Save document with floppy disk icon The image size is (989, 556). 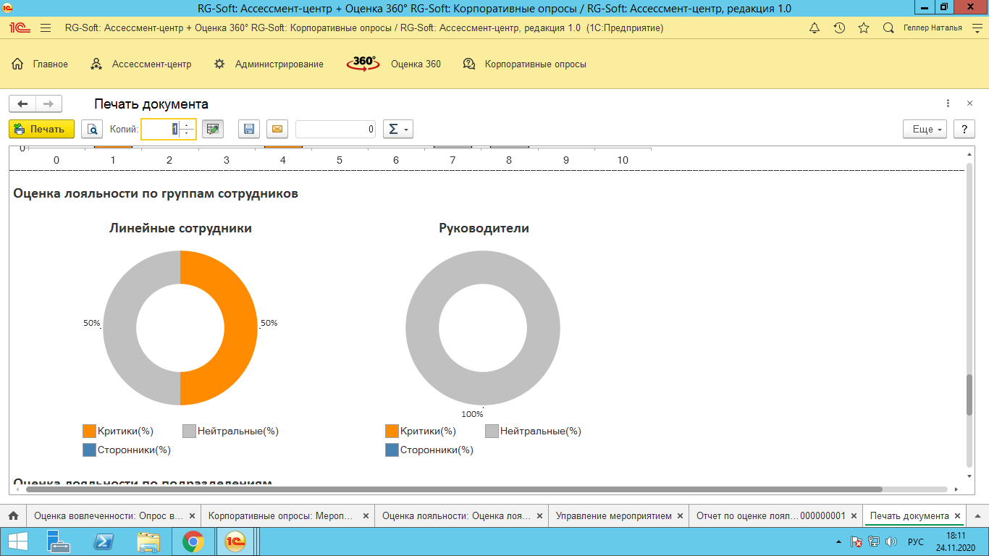(x=249, y=129)
